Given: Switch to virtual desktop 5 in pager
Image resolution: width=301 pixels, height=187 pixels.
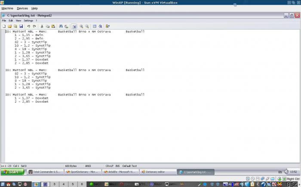Looking at the screenshot, I should pos(73,184).
